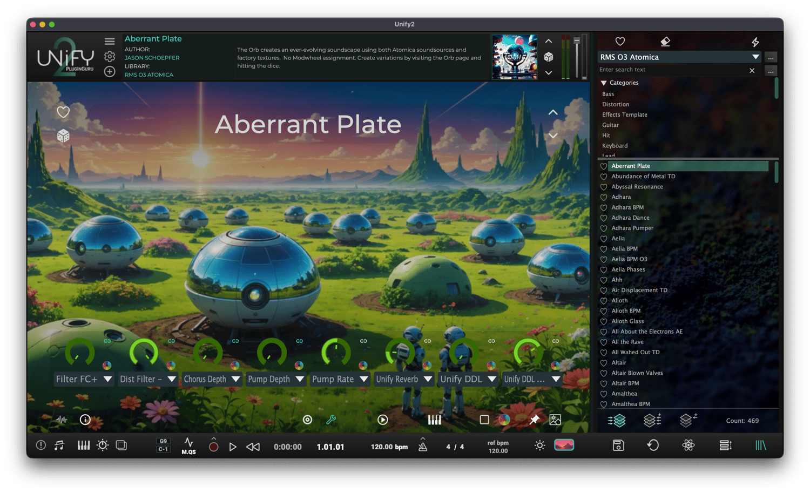Viewport: 810px width, 493px height.
Task: Toggle link icon above Pump Depth knob
Action: (300, 341)
